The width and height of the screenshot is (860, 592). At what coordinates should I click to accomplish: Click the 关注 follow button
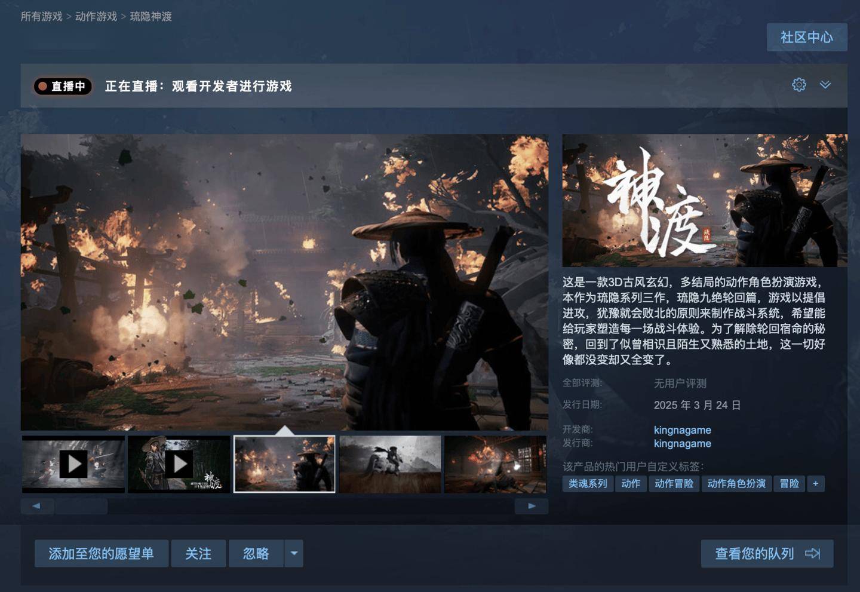click(198, 554)
